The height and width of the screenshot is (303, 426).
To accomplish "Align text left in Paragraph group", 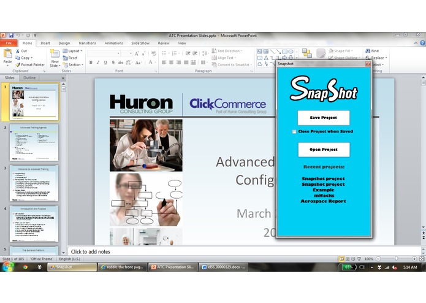I will [x=164, y=63].
